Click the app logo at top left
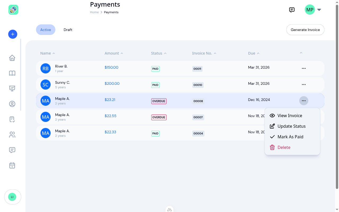The height and width of the screenshot is (212, 339). click(x=13, y=10)
